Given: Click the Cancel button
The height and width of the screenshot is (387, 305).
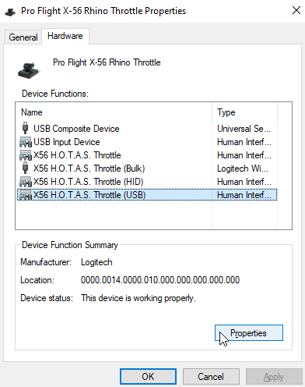Looking at the screenshot, I should (x=211, y=377).
